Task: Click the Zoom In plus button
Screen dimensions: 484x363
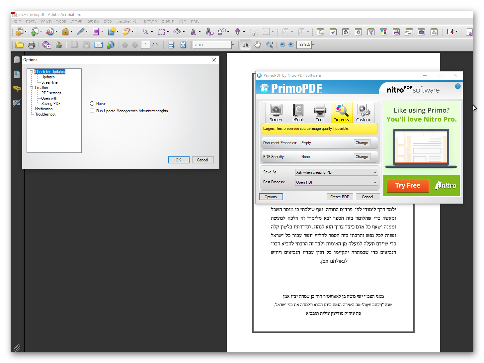Action: coord(291,45)
